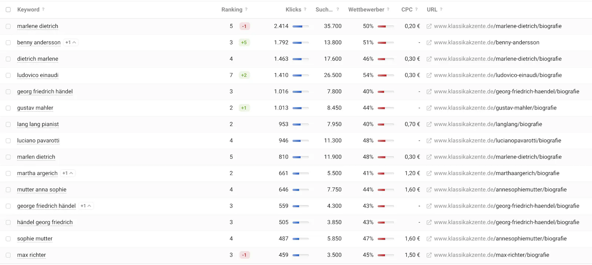Open klassikakzente.de/max-richter/biografie URL
592x265 pixels.
tap(491, 255)
